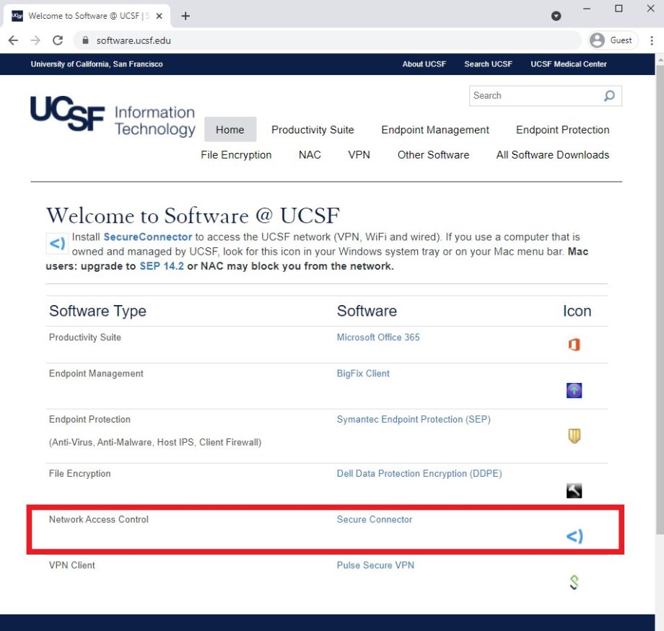This screenshot has width=664, height=631.
Task: Click the SEP 14.2 upgrade link
Action: tap(162, 266)
